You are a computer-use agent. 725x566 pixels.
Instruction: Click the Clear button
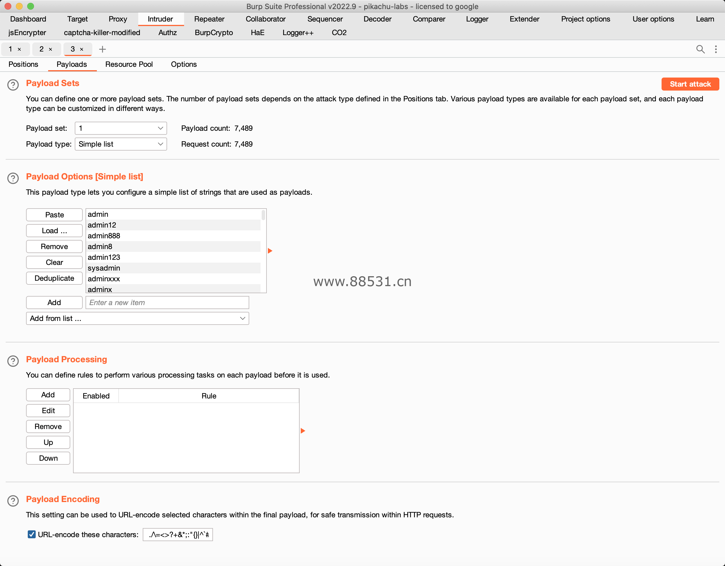(54, 262)
